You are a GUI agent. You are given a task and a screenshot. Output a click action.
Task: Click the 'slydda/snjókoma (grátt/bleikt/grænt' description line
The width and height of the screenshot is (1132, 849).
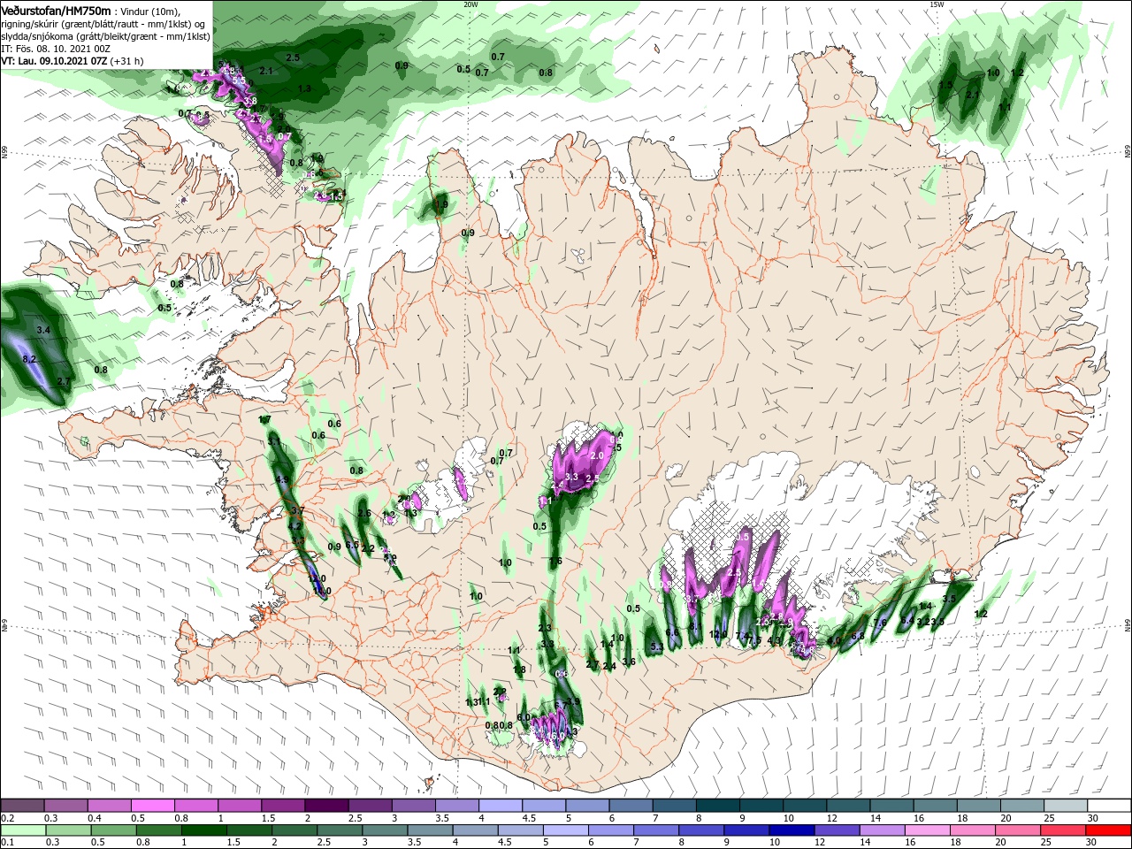[105, 36]
